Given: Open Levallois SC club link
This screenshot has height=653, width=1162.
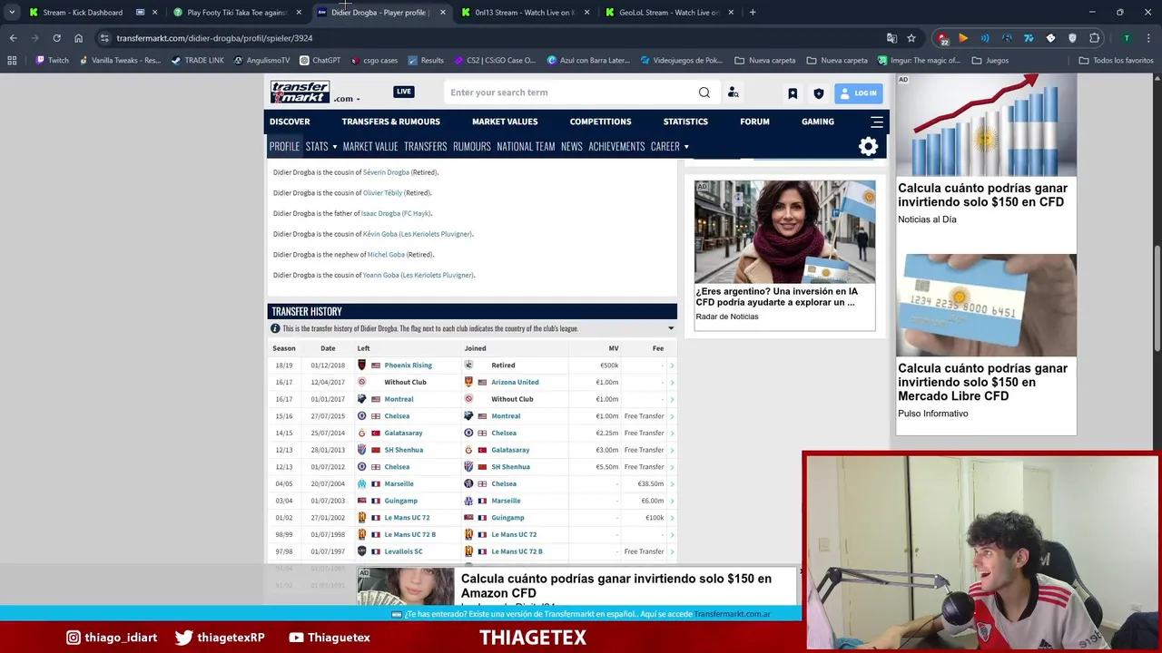Looking at the screenshot, I should pyautogui.click(x=403, y=551).
